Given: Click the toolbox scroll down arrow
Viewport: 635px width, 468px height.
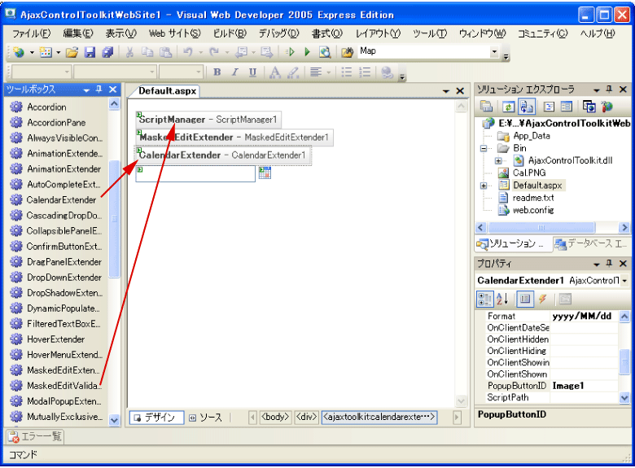Looking at the screenshot, I should point(115,420).
